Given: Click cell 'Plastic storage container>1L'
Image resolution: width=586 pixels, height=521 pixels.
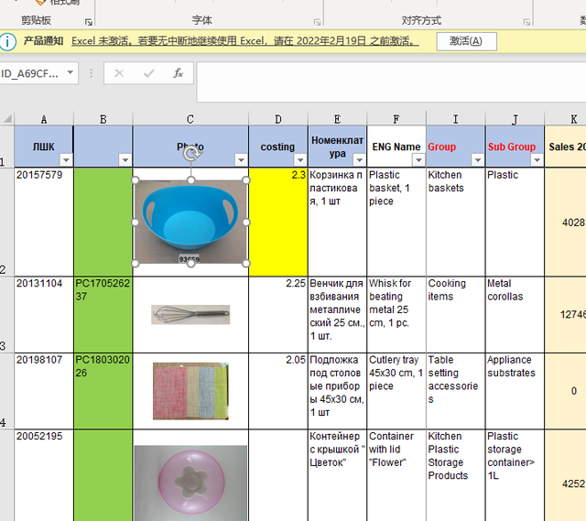Looking at the screenshot, I should [x=515, y=475].
